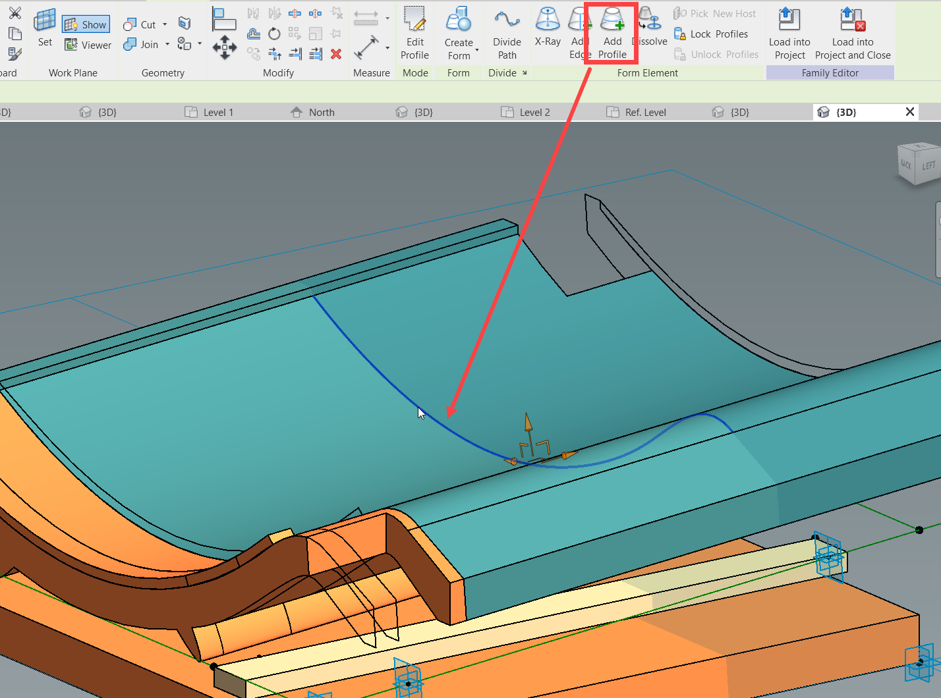941x698 pixels.
Task: Load into Project and Close
Action: click(852, 32)
